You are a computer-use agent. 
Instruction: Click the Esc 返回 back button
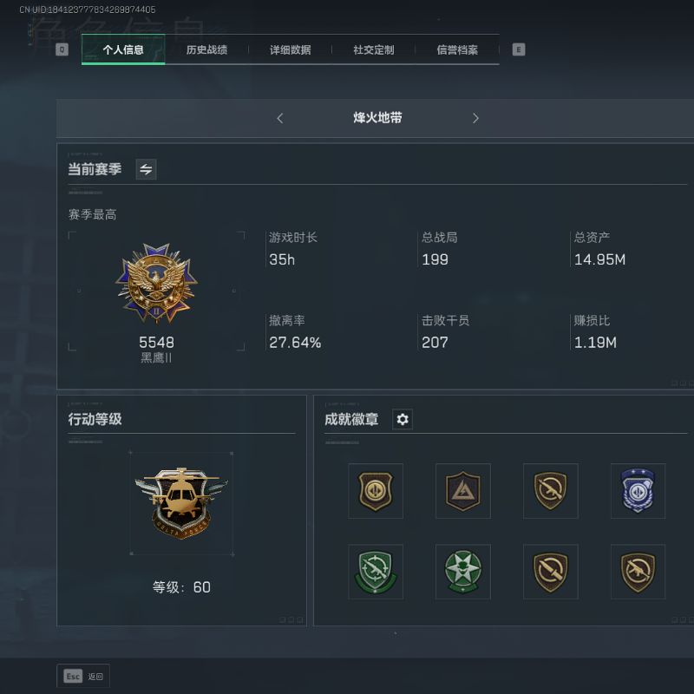(x=83, y=677)
